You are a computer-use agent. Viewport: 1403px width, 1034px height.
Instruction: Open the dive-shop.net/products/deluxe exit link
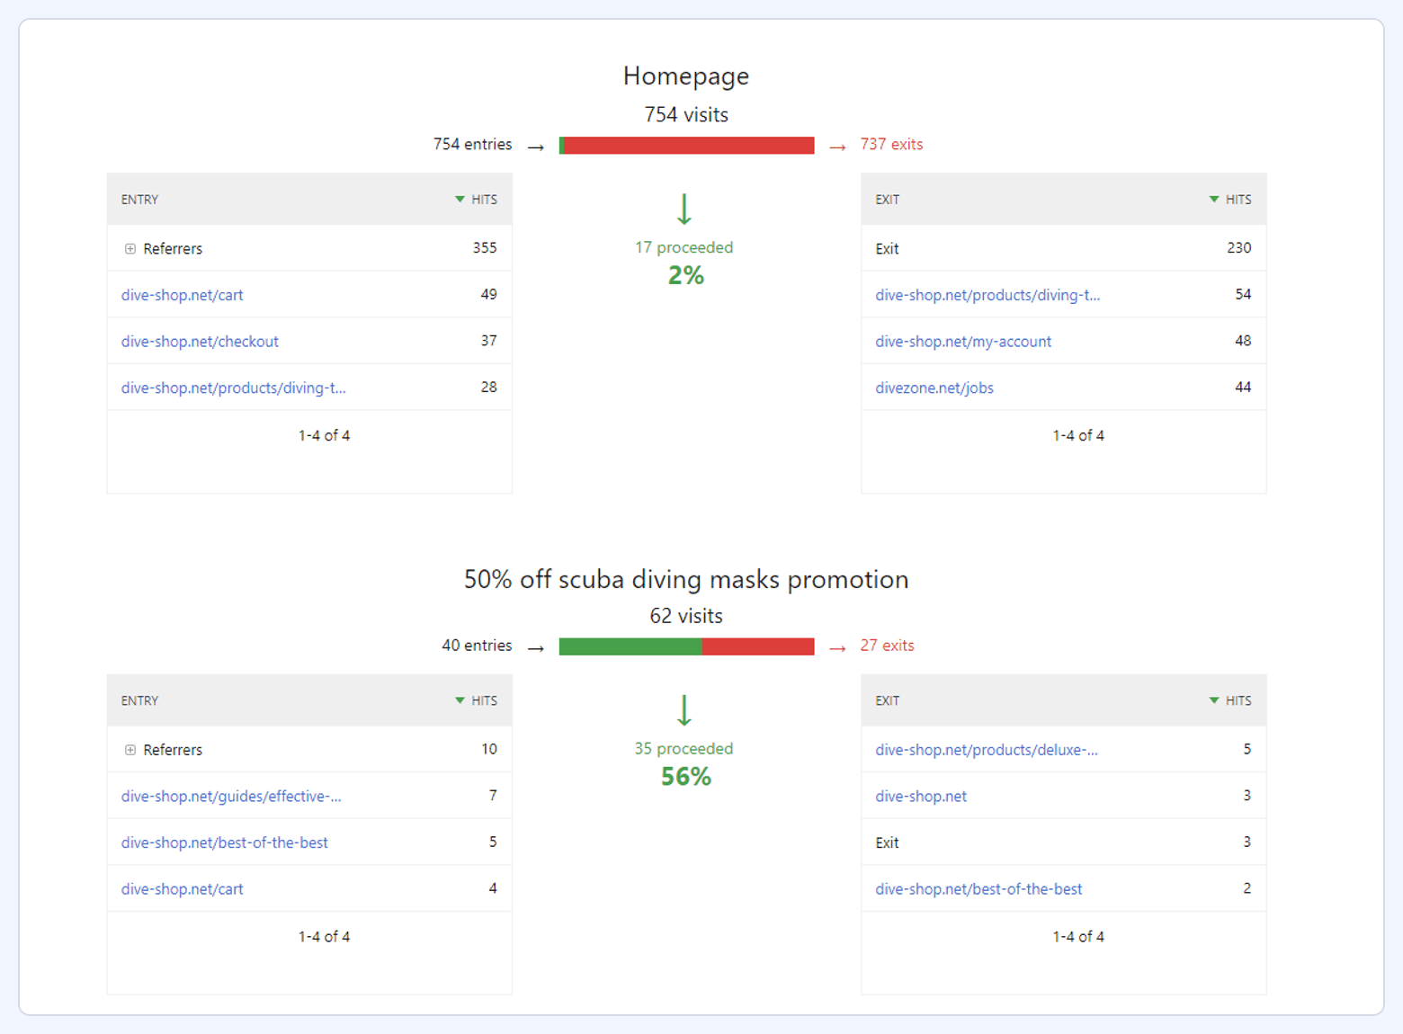point(987,749)
